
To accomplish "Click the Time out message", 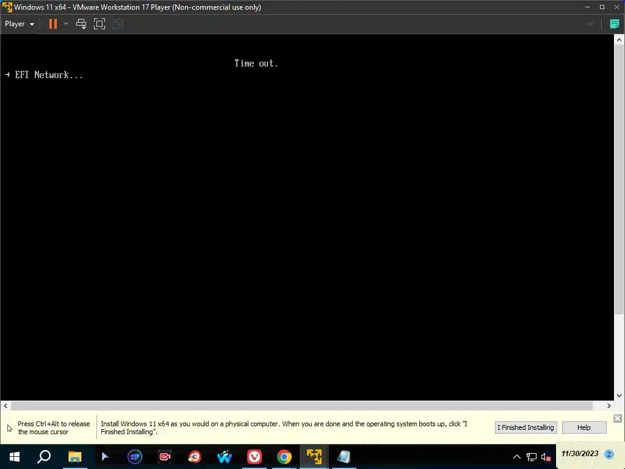I will tap(256, 64).
